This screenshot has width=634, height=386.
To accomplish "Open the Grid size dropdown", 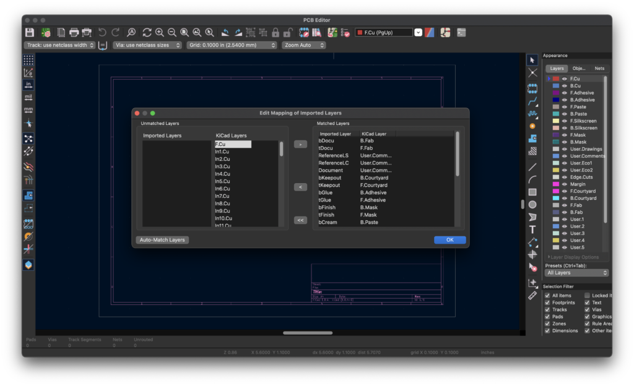I will [x=232, y=45].
